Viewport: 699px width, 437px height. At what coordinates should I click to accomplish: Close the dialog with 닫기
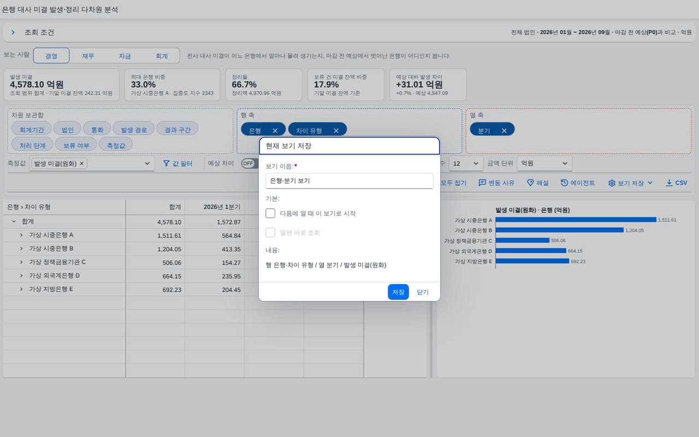[423, 292]
